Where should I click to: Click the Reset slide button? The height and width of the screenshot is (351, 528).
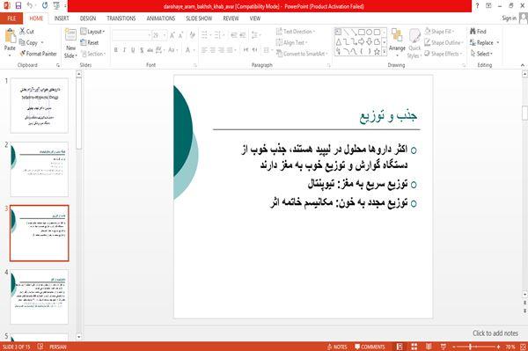pos(90,42)
